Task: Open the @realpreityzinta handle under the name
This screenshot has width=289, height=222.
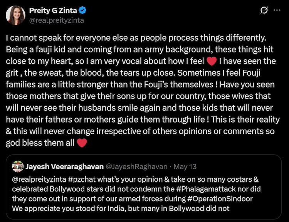Action: (x=56, y=20)
